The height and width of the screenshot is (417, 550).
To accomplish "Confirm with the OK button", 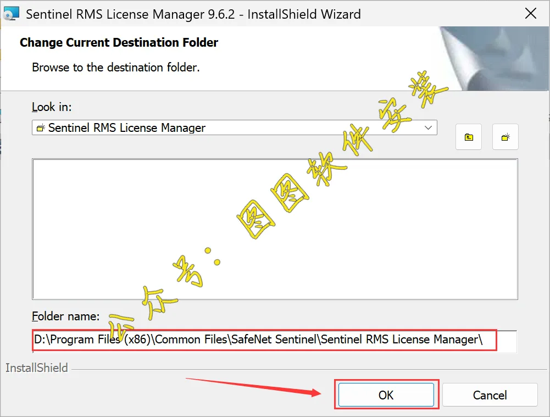I will coord(386,395).
